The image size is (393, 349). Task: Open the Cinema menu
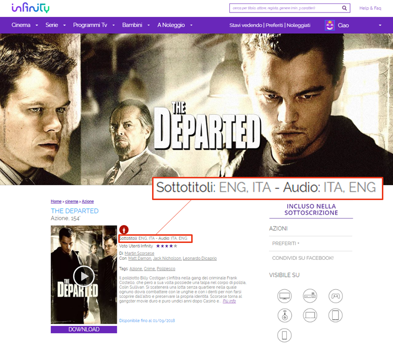tap(21, 25)
